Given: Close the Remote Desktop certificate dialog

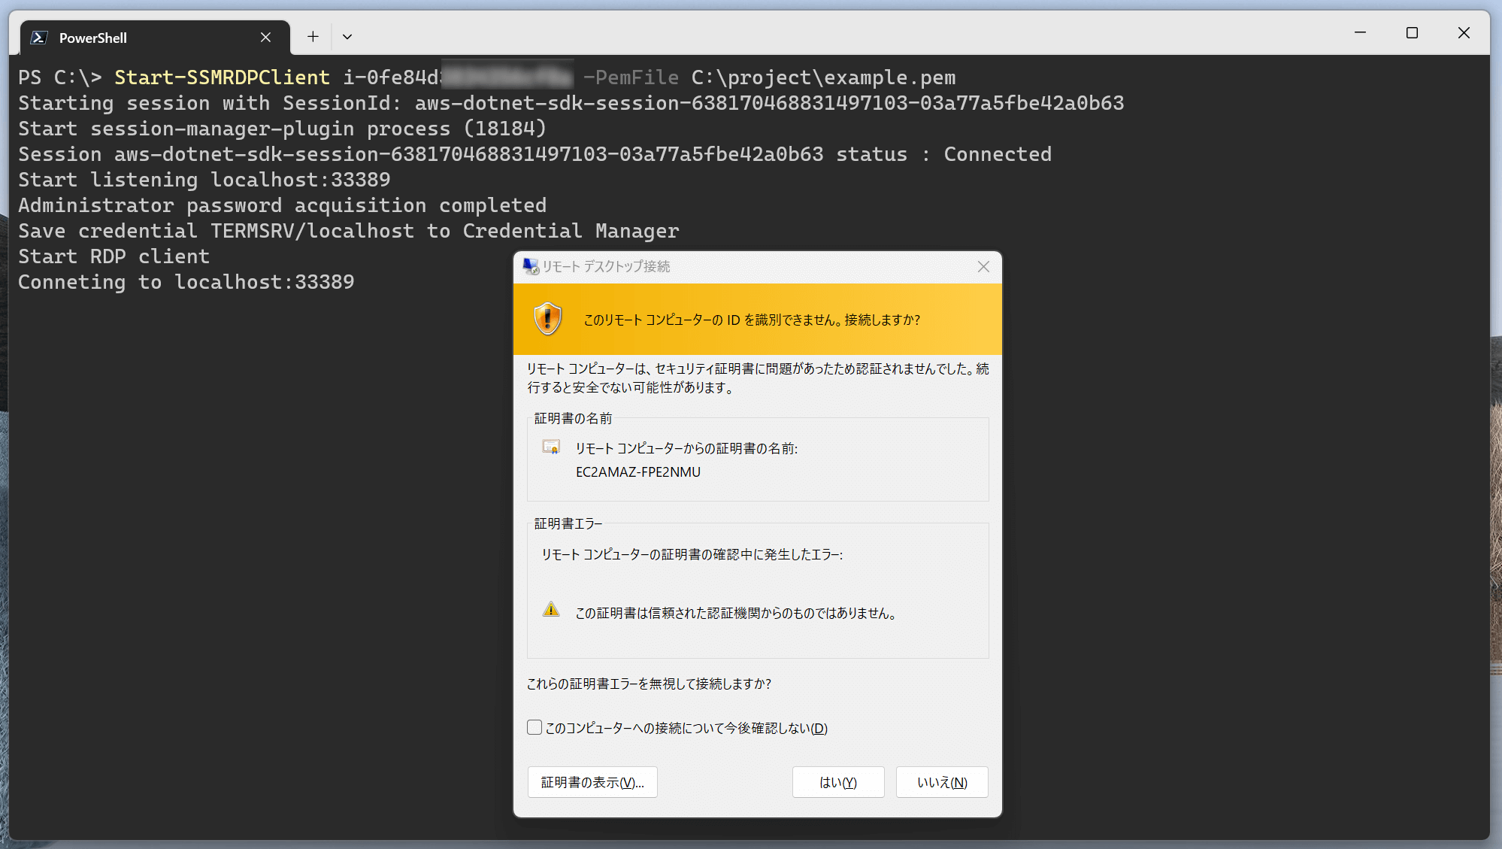Looking at the screenshot, I should [x=983, y=267].
